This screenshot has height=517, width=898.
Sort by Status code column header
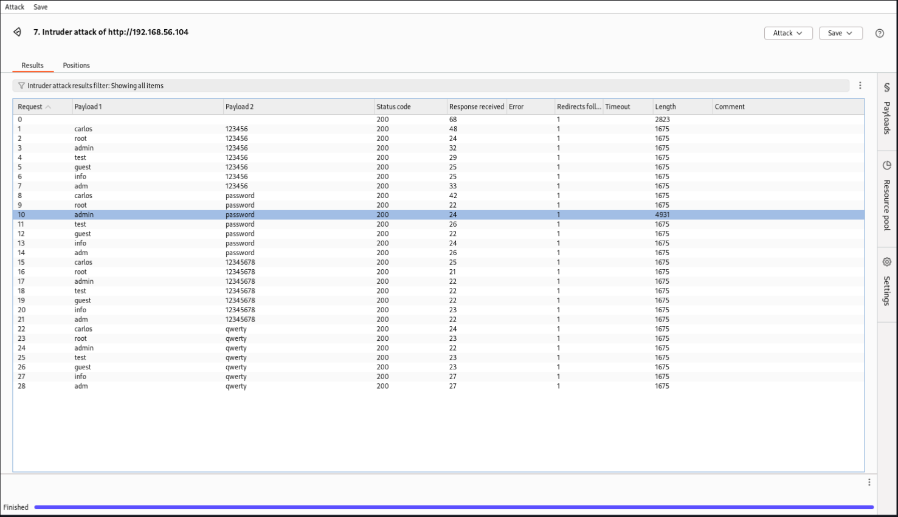point(393,107)
